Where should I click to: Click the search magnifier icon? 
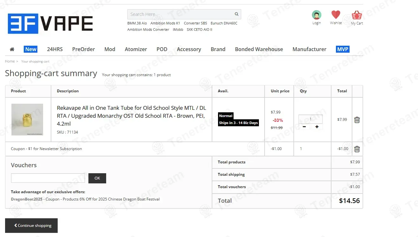(x=236, y=14)
